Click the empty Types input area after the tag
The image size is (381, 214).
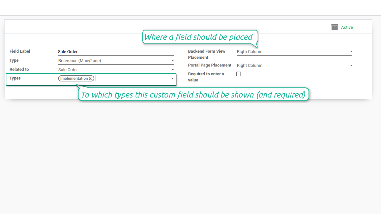tap(131, 79)
